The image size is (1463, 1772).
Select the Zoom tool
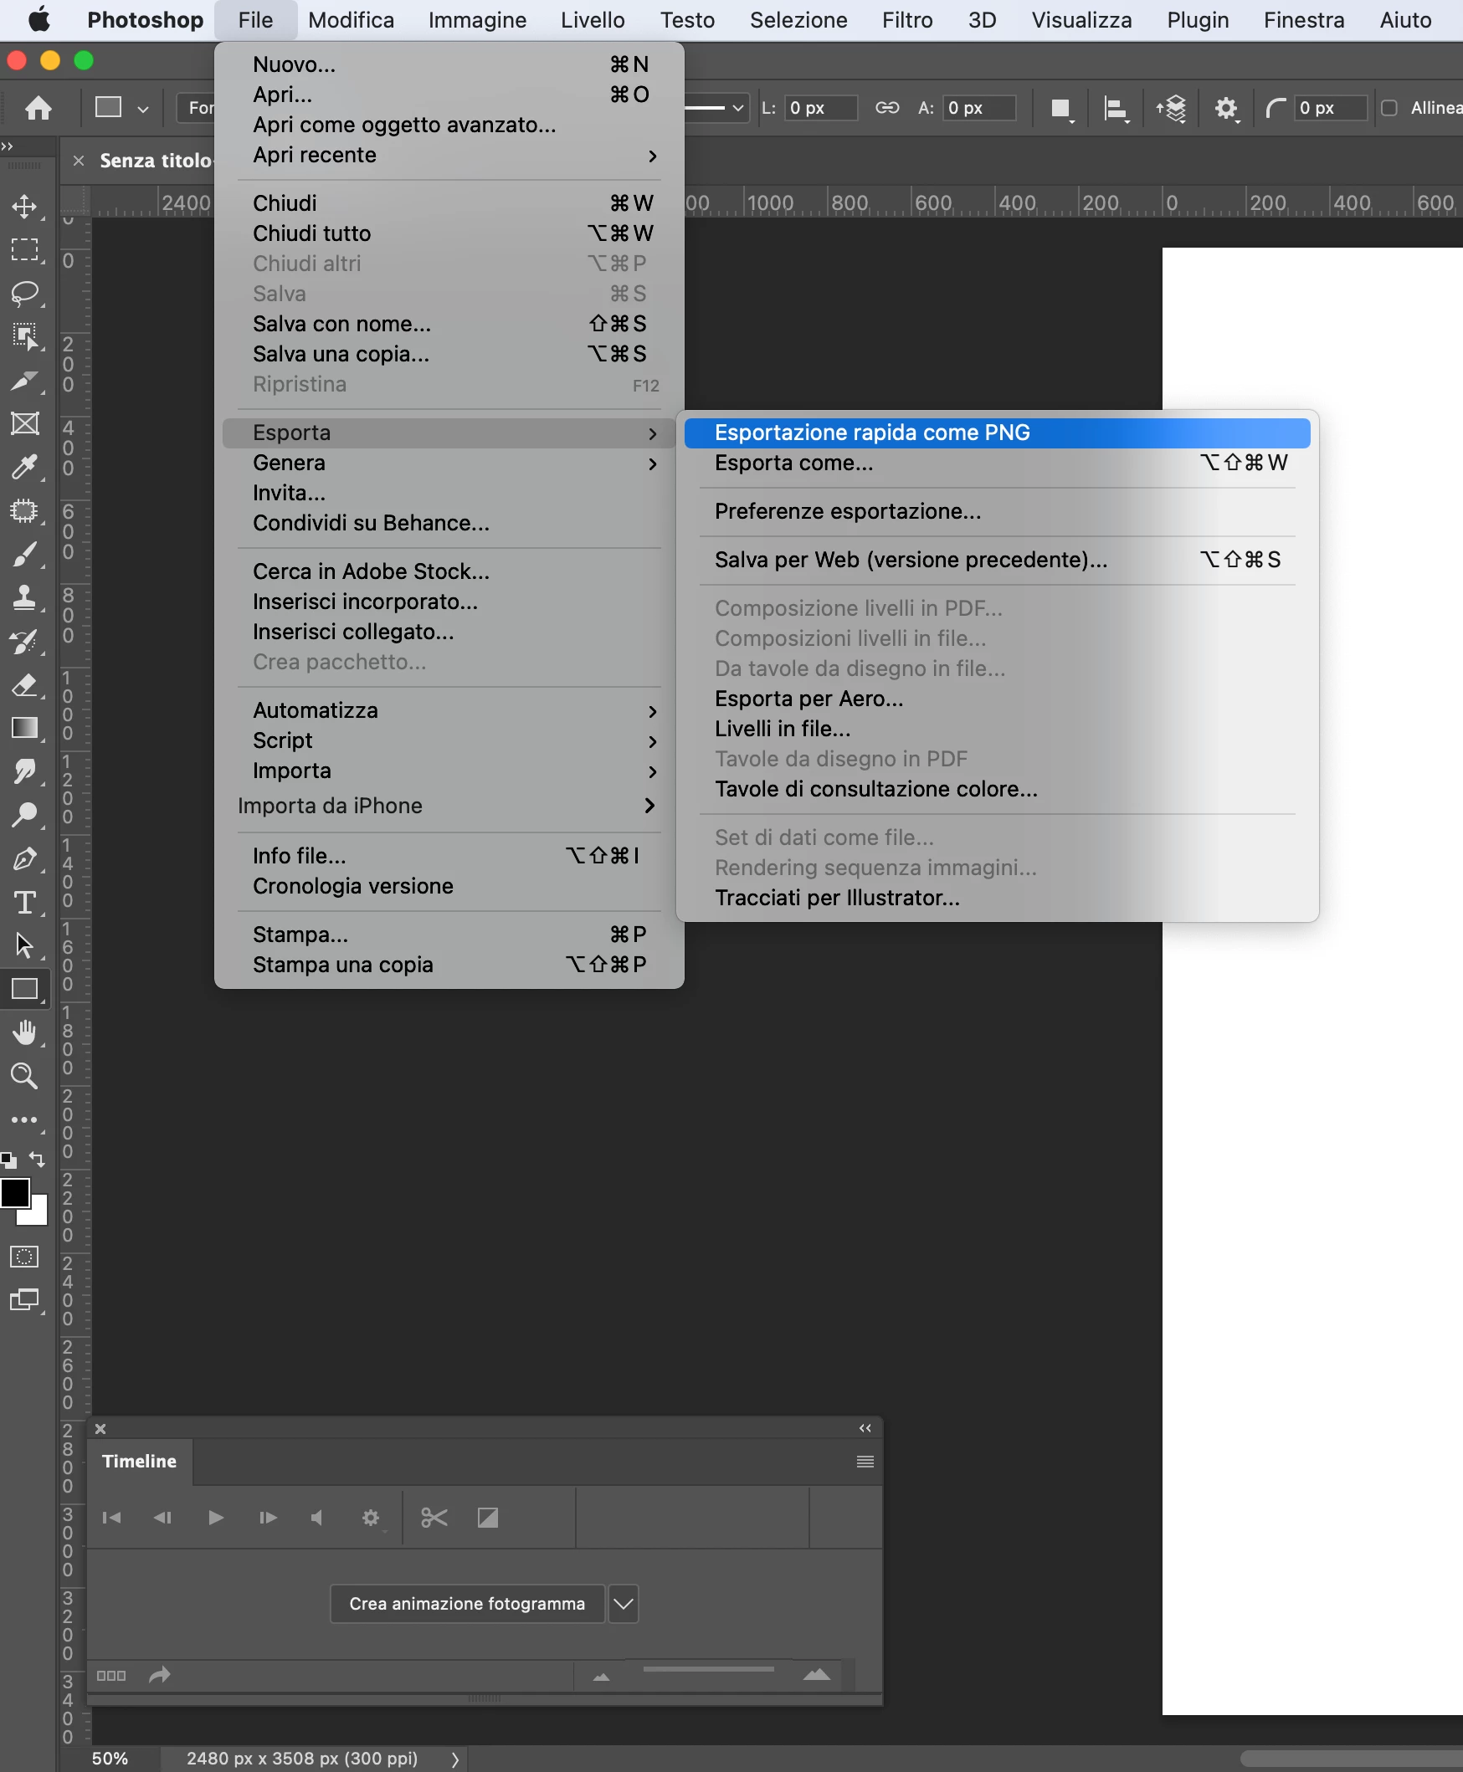24,1077
